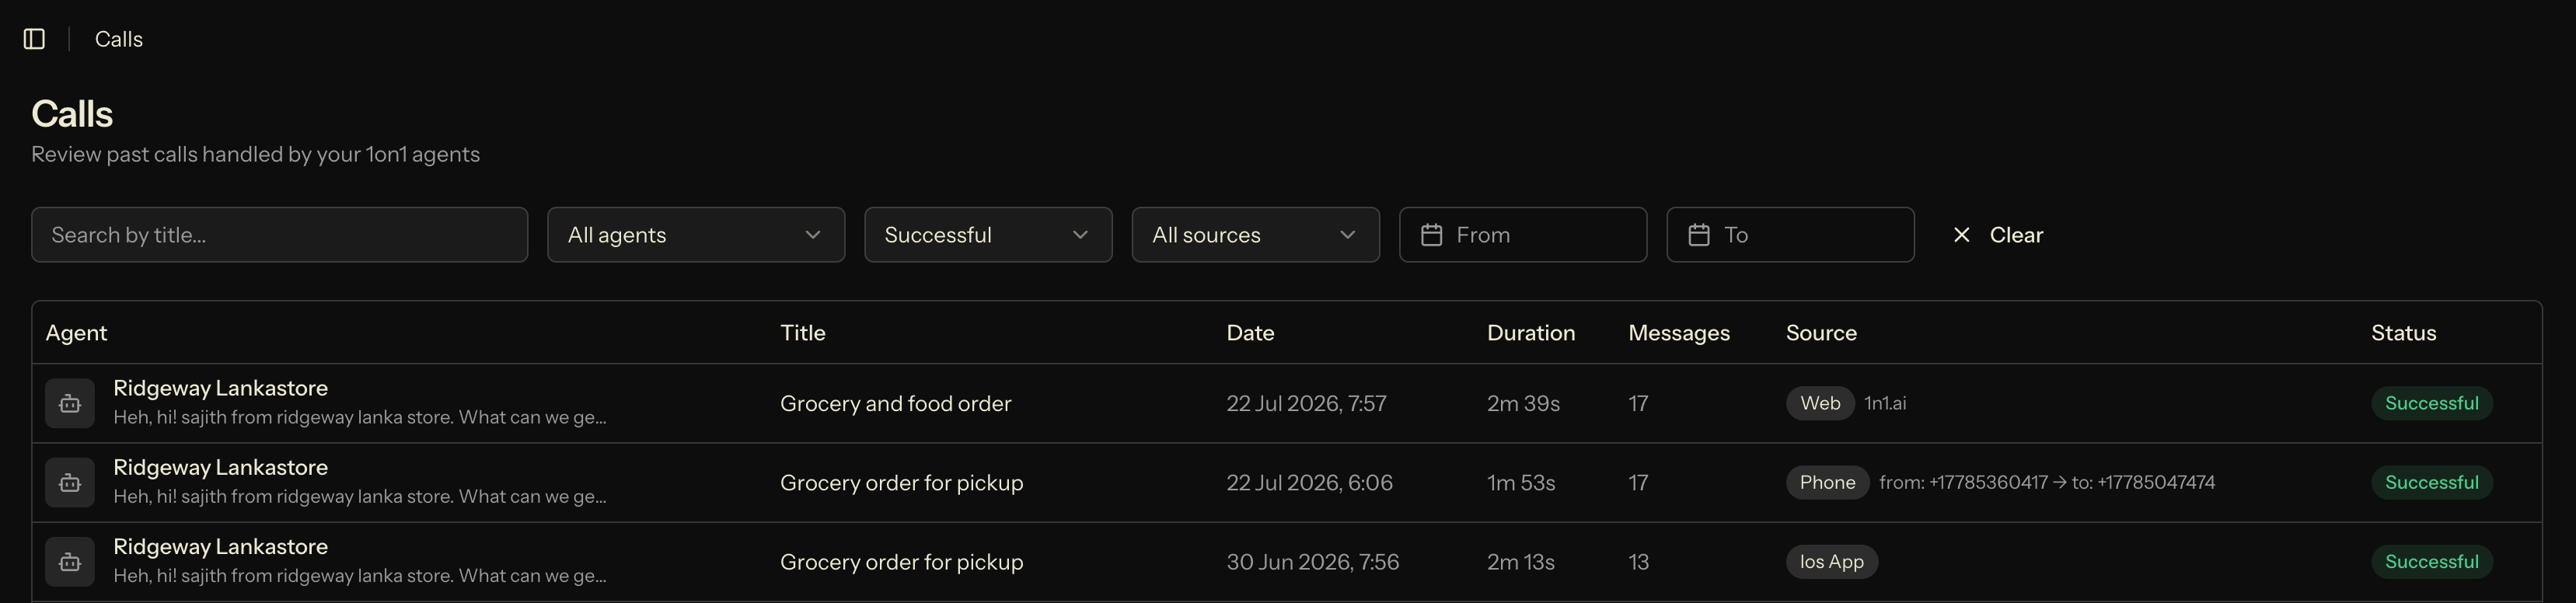Screen dimensions: 2576x603
Task: Open the All agents dropdown
Action: (x=696, y=235)
